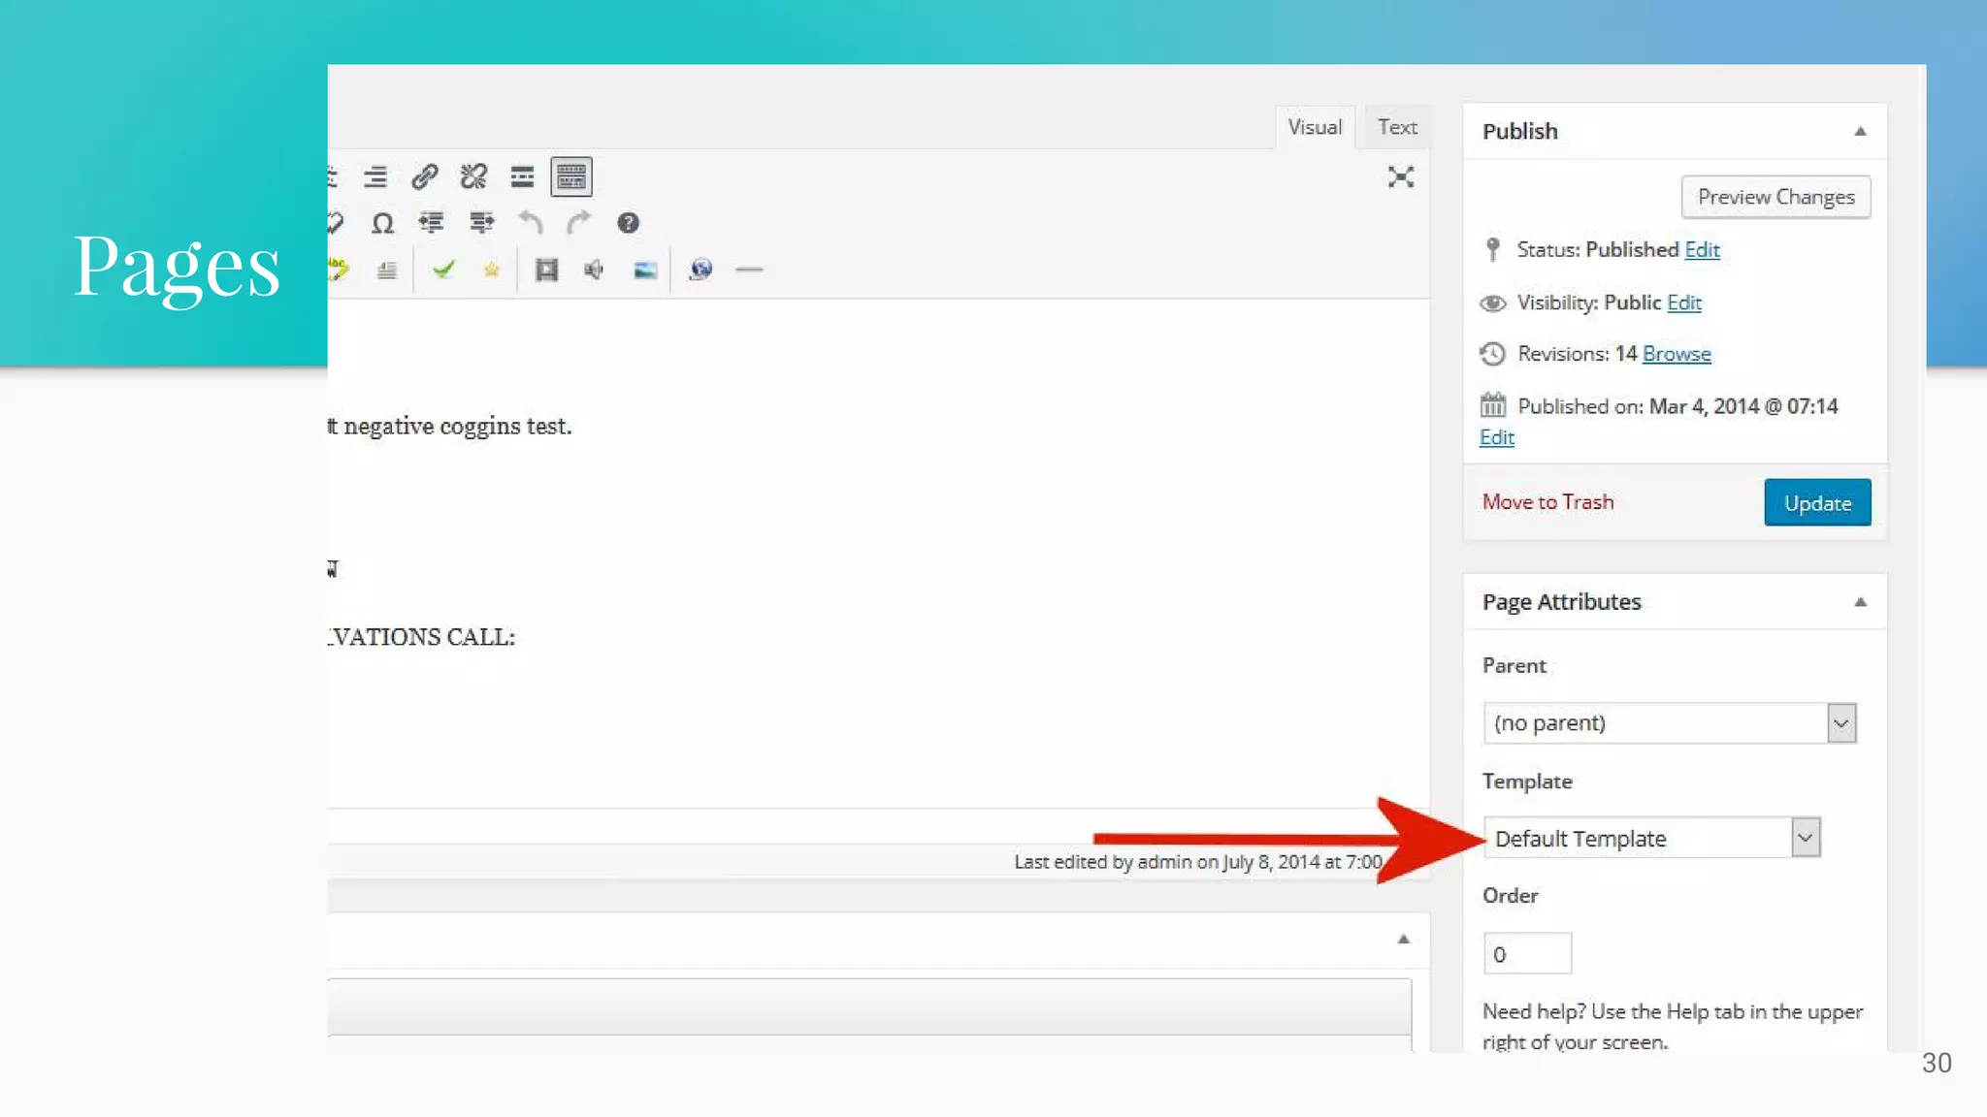
Task: Click the Order number input field
Action: coord(1527,954)
